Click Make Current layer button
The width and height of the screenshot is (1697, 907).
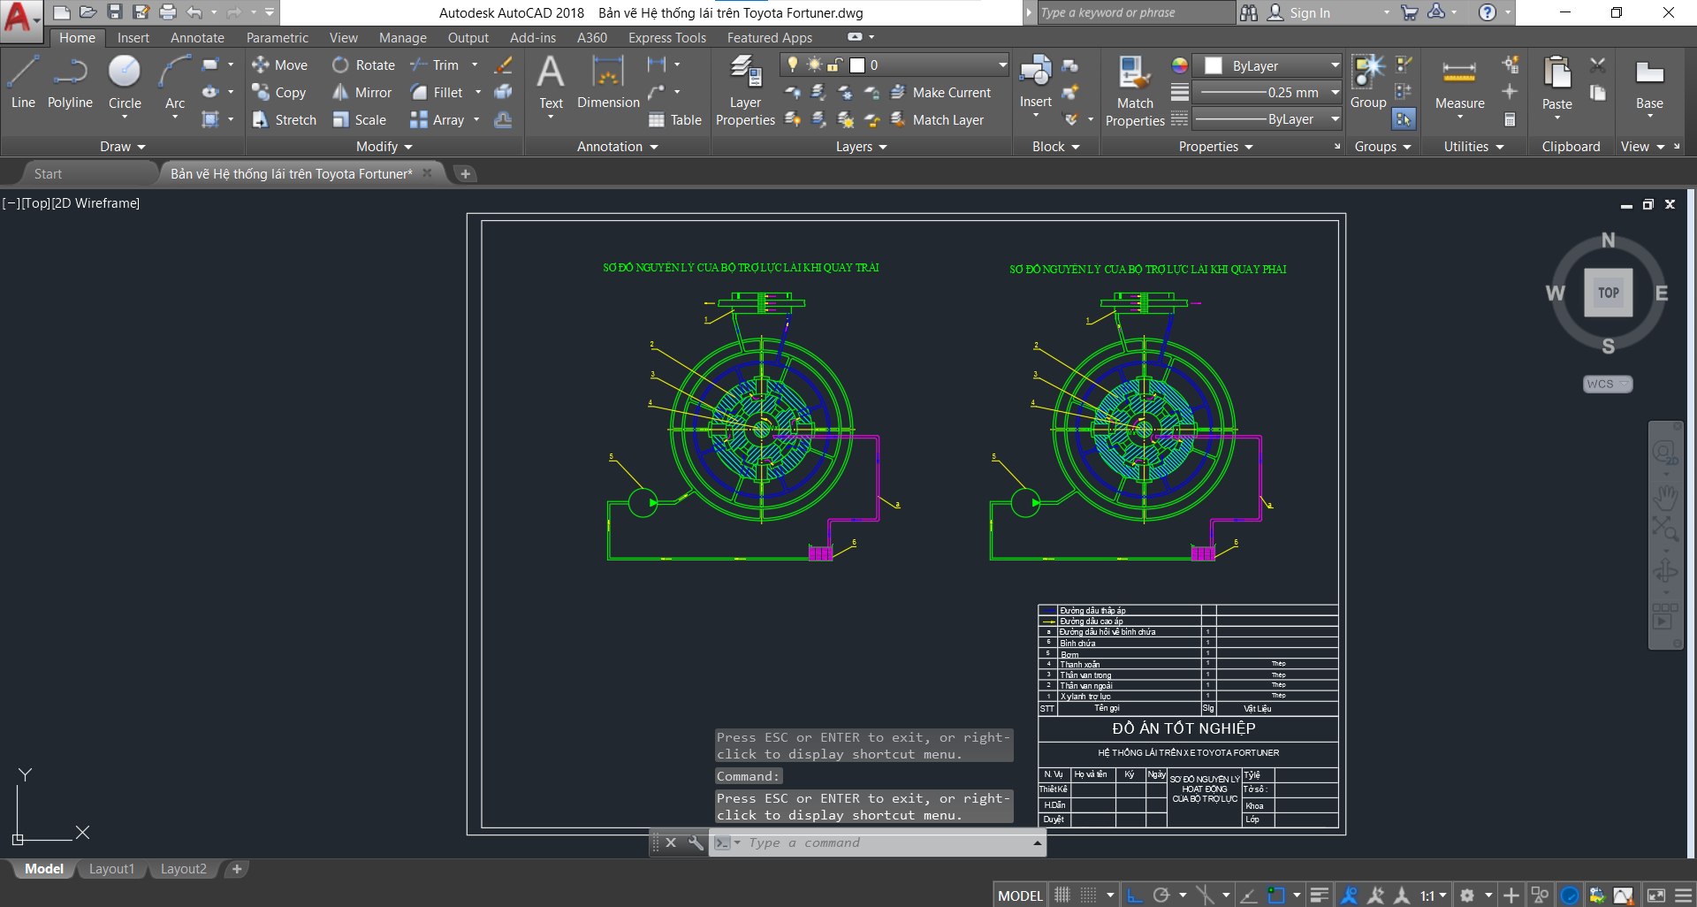pos(940,92)
